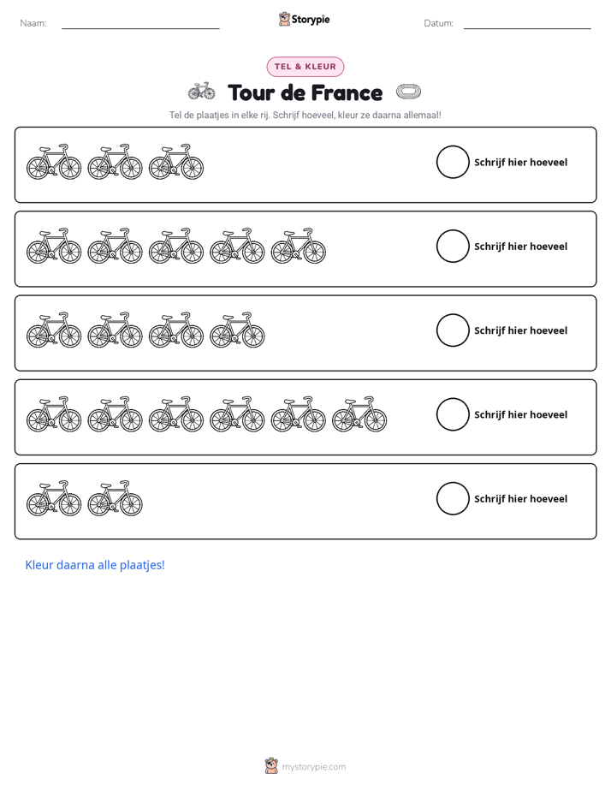Open the mystorypie.com footer link

click(313, 767)
